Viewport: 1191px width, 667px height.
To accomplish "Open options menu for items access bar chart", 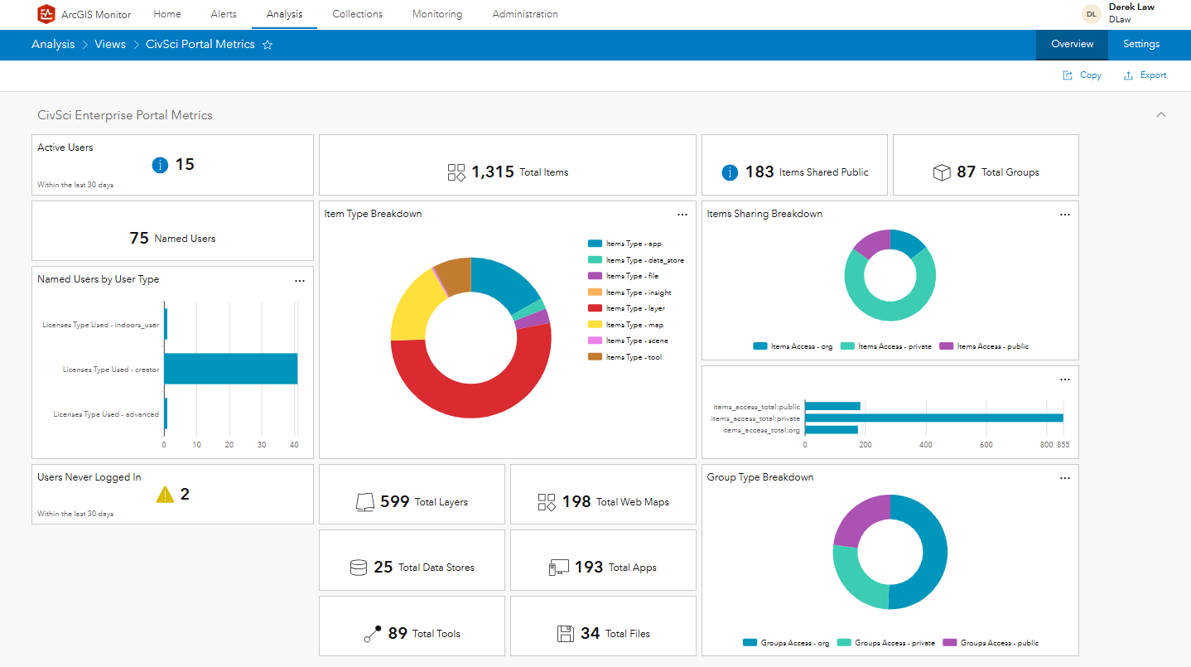I will pos(1065,379).
